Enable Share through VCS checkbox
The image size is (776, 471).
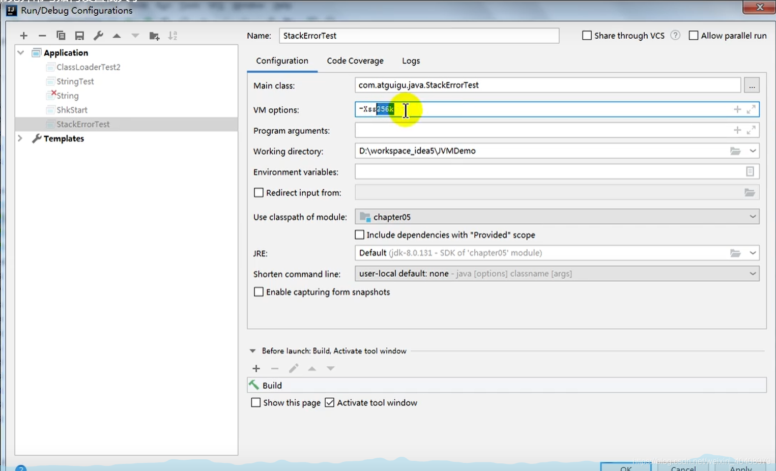click(587, 36)
